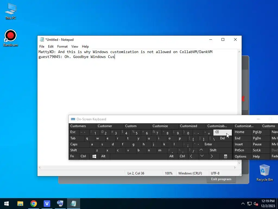Select the Bandicam desktop shortcut

click(11, 38)
